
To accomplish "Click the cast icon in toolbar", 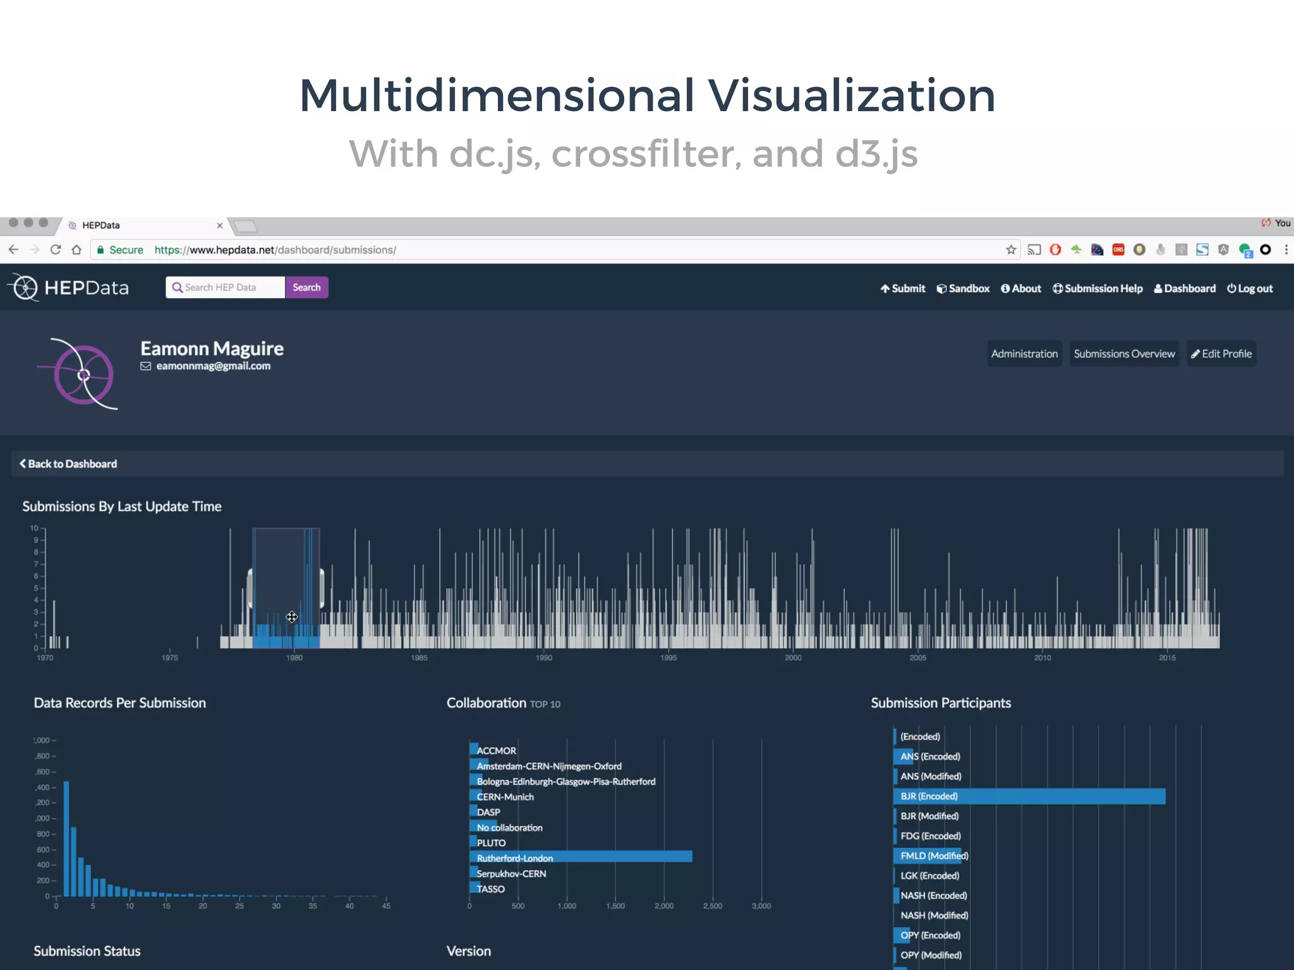I will [1034, 249].
